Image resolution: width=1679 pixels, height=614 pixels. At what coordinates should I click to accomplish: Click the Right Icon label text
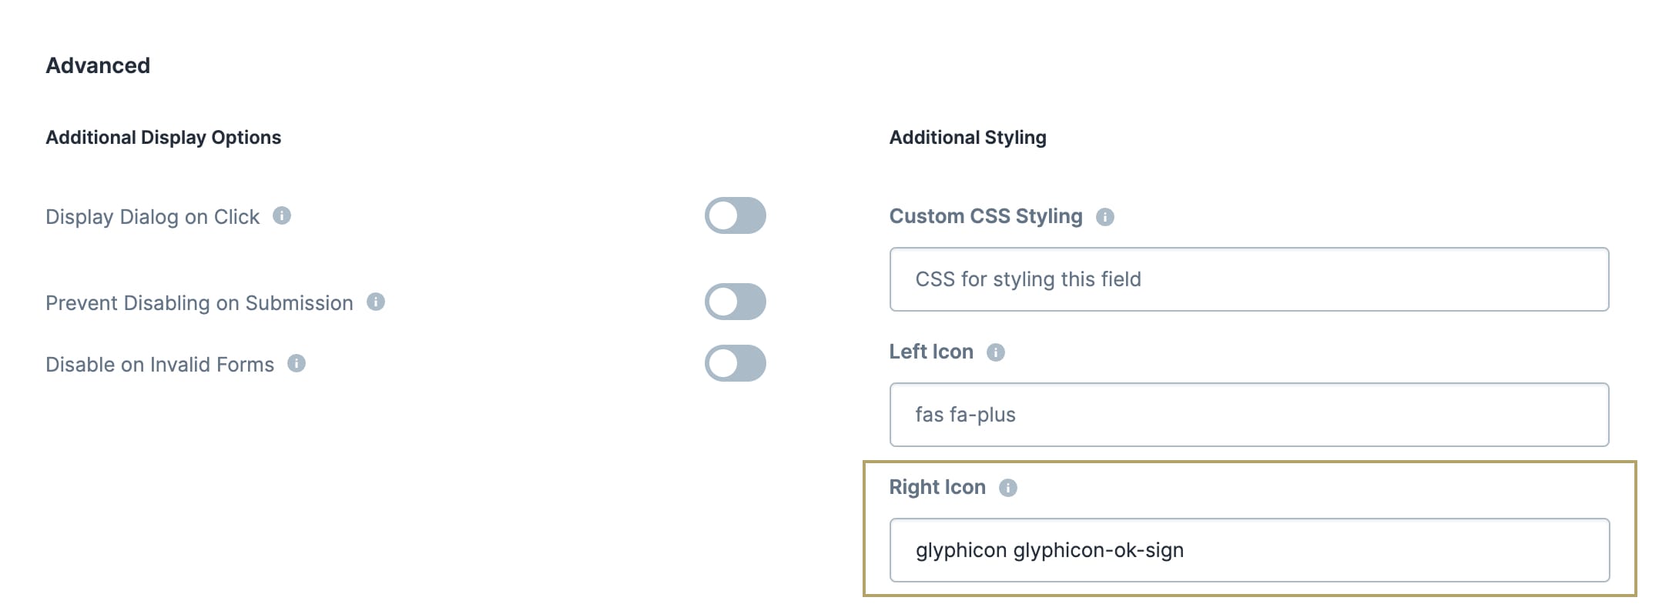937,487
